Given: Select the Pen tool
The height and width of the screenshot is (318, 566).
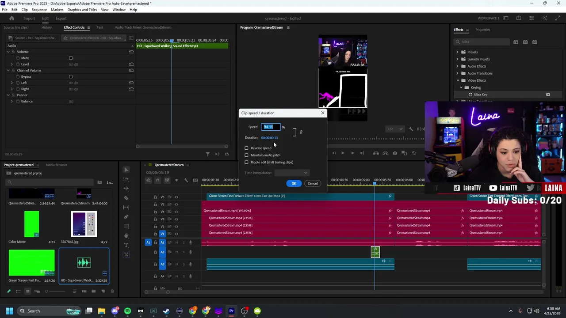Looking at the screenshot, I should click(x=126, y=216).
